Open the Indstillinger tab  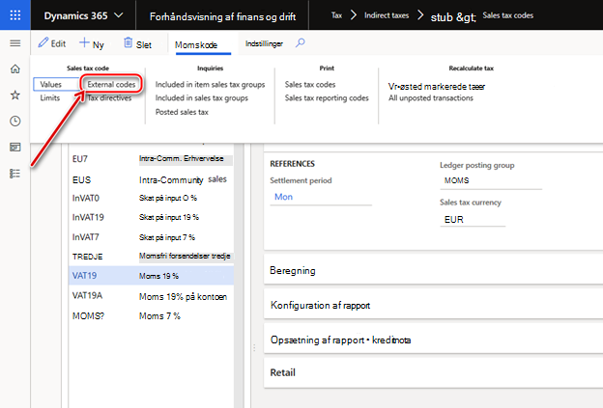pyautogui.click(x=264, y=43)
